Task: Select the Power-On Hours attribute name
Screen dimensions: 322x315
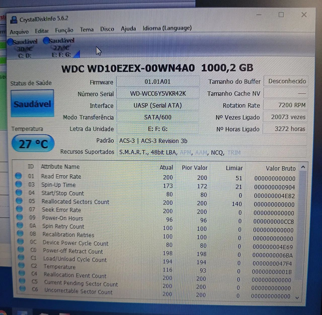Action: pyautogui.click(x=62, y=218)
